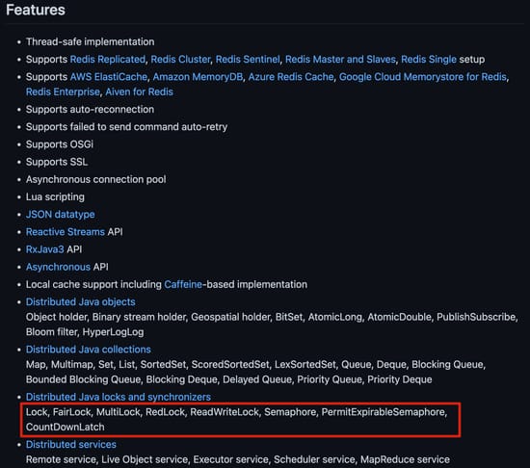The image size is (530, 468).
Task: Click the Reactive Streams link
Action: 66,232
